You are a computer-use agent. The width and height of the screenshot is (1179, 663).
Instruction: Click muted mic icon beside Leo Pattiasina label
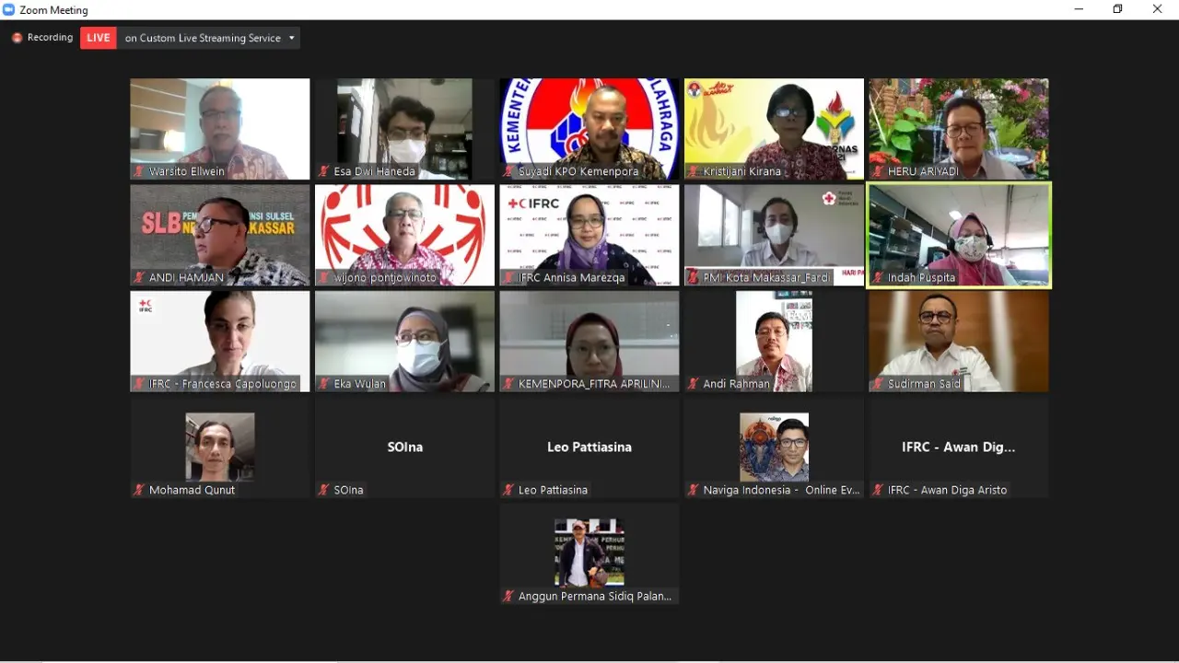tap(508, 490)
